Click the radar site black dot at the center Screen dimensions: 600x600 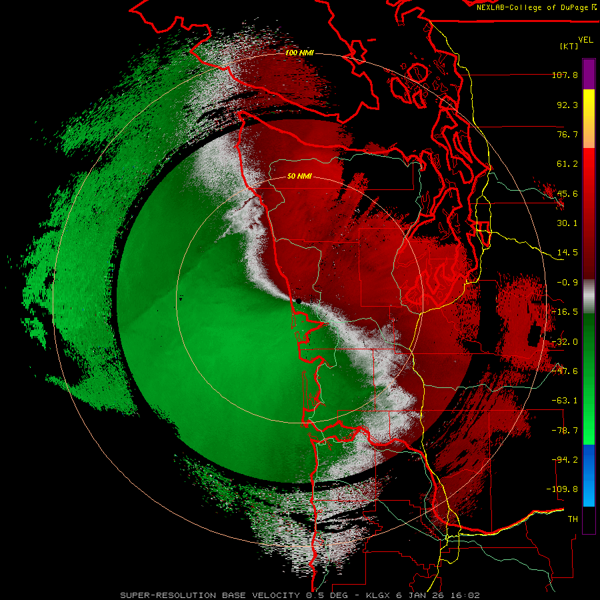coord(299,301)
